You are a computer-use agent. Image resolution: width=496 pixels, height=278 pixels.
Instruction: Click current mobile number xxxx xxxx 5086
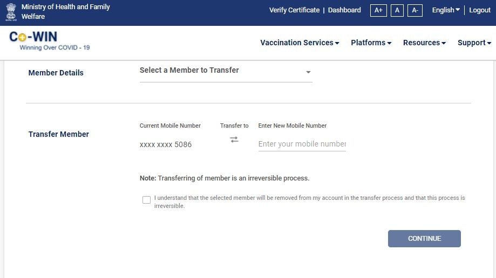166,144
